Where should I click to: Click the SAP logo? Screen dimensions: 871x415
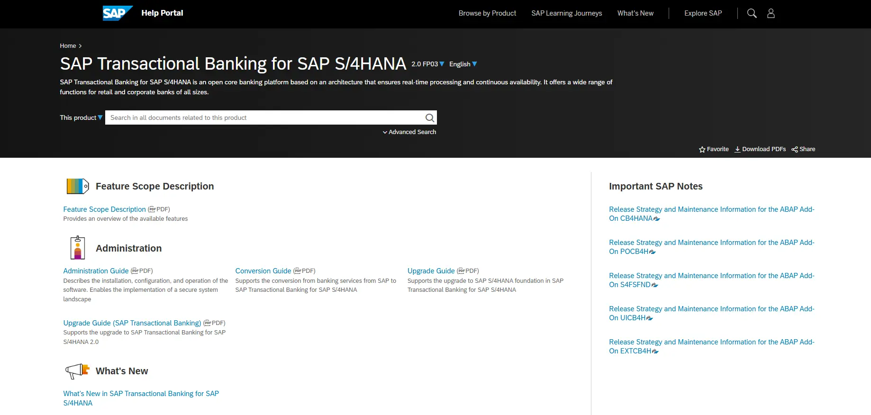coord(118,13)
